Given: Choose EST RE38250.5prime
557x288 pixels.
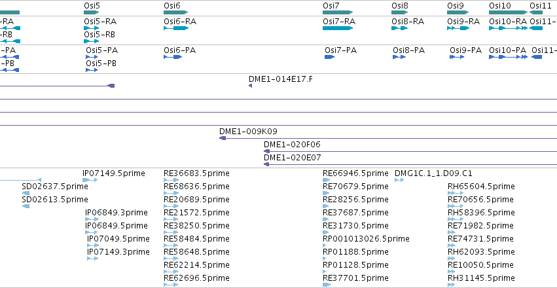Looking at the screenshot, I should (171, 232).
